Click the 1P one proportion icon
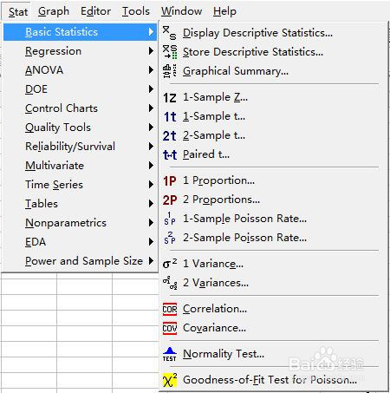 point(170,181)
